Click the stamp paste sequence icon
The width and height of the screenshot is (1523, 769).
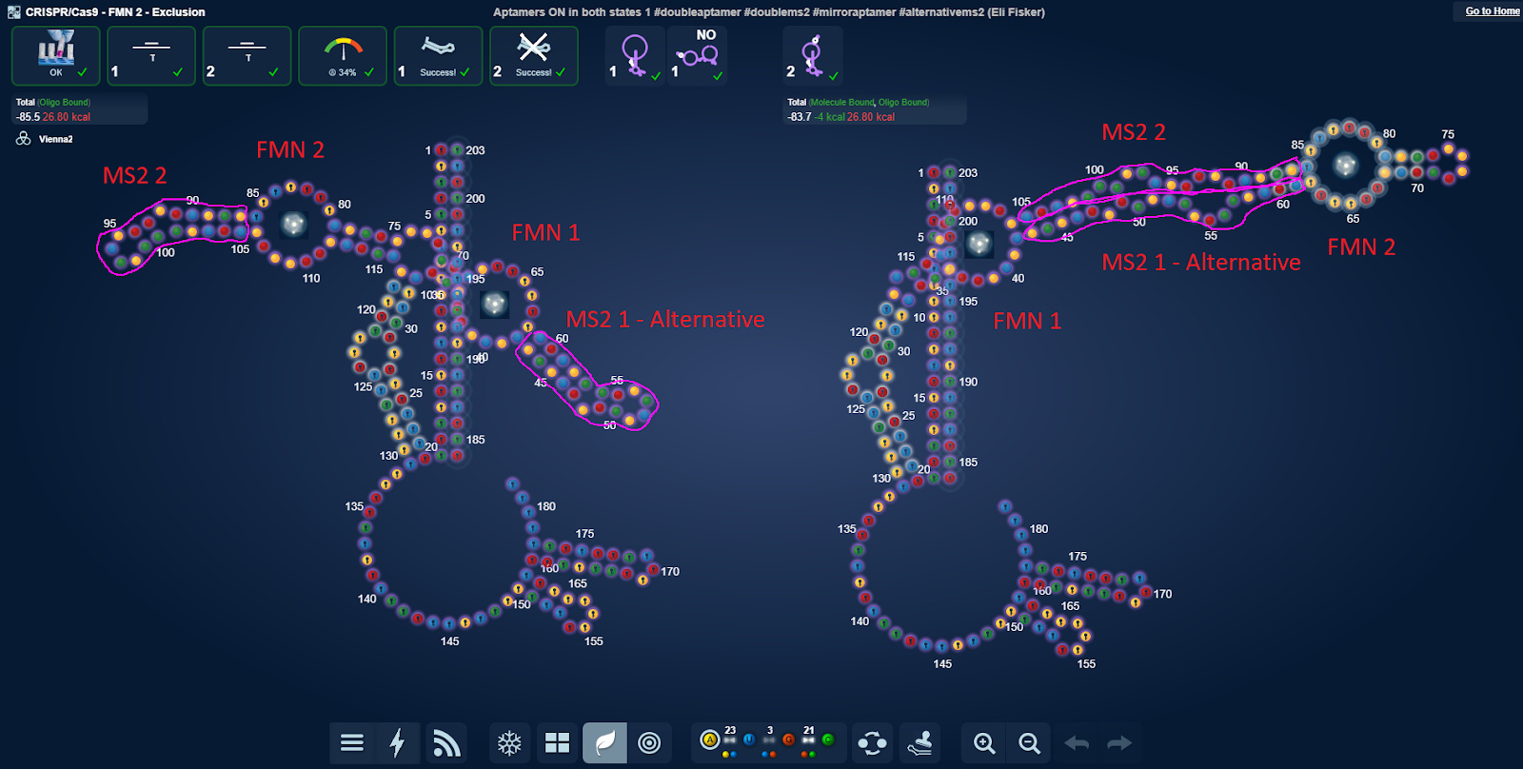click(920, 743)
